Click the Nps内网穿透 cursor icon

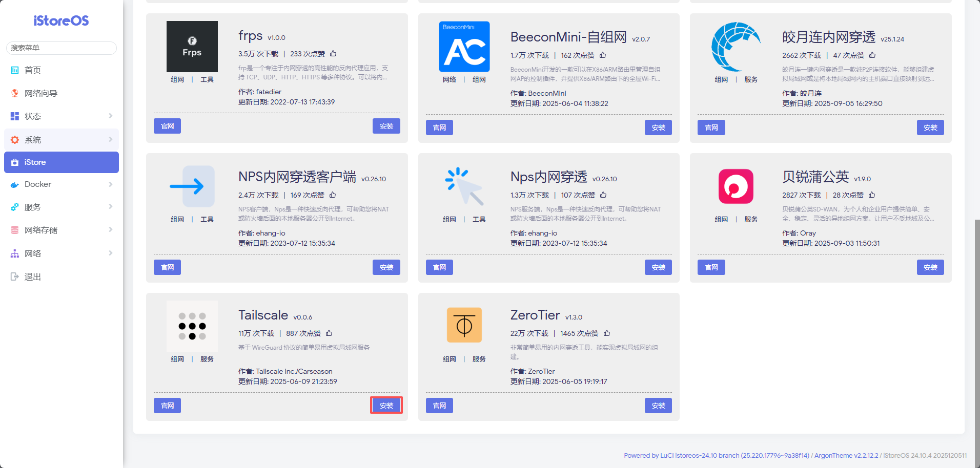click(x=464, y=186)
